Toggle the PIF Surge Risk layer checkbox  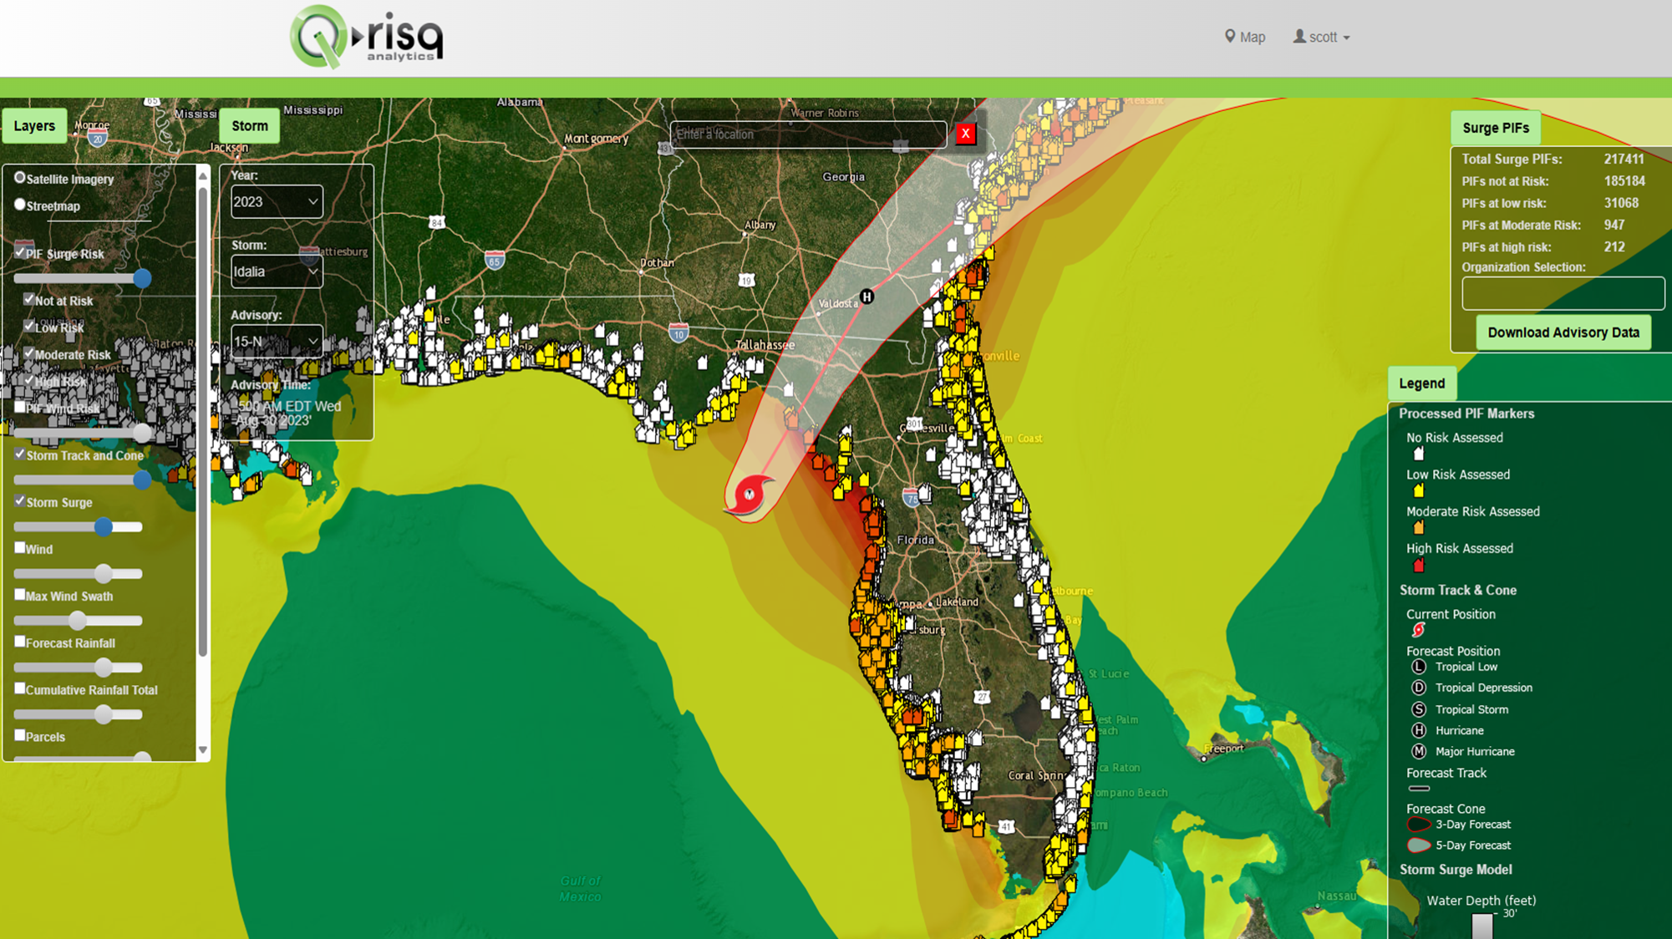pyautogui.click(x=20, y=252)
